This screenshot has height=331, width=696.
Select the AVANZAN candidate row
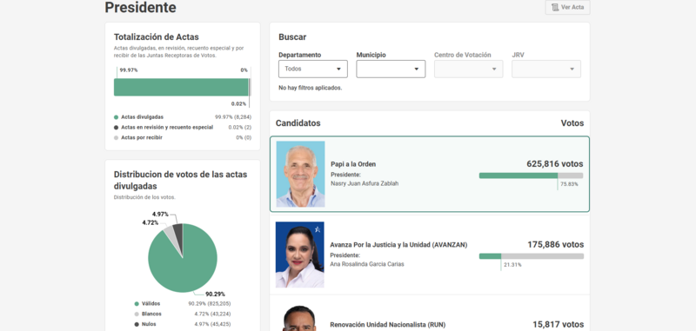pos(430,255)
